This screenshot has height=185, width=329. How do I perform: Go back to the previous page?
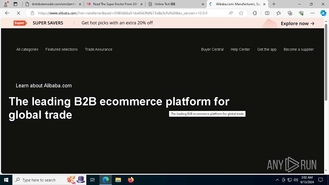[x=7, y=13]
